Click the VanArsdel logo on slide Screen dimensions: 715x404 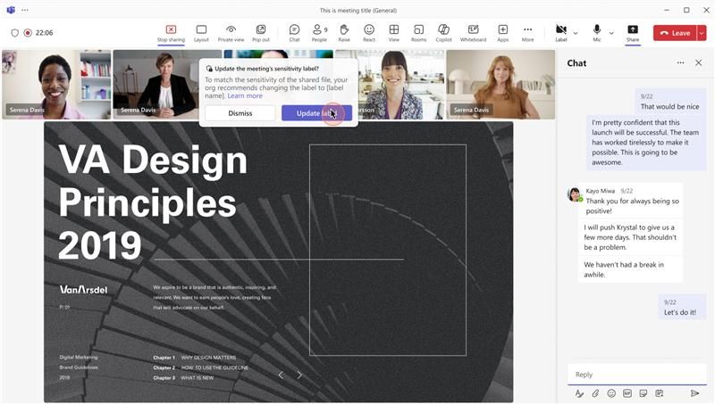[83, 289]
